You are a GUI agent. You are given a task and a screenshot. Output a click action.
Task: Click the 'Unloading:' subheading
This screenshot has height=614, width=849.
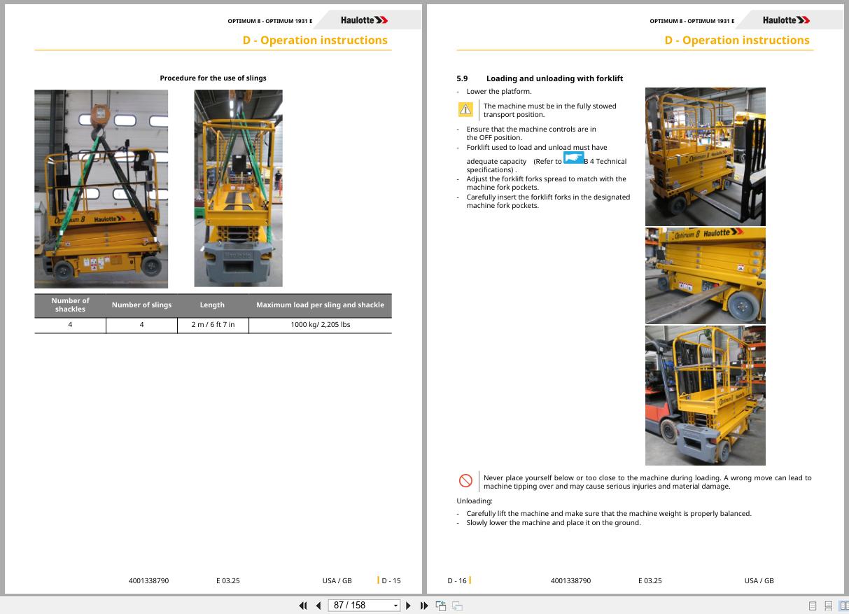pos(475,501)
